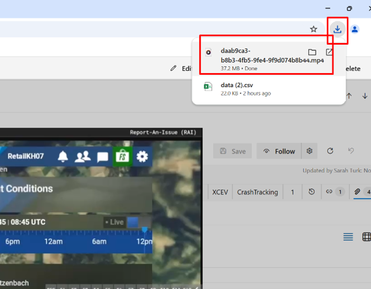Open the mp4 file in new tab

tap(329, 52)
